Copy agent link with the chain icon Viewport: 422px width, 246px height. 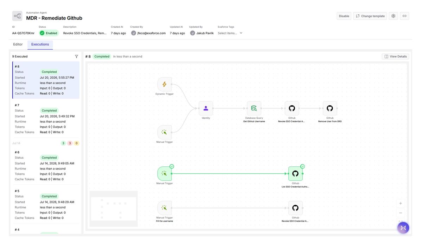[x=404, y=16]
